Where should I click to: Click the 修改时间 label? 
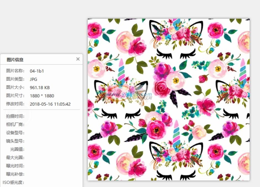(x=15, y=104)
